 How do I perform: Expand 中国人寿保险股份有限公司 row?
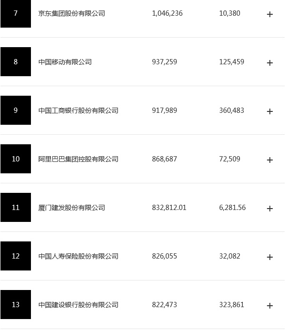(x=269, y=257)
